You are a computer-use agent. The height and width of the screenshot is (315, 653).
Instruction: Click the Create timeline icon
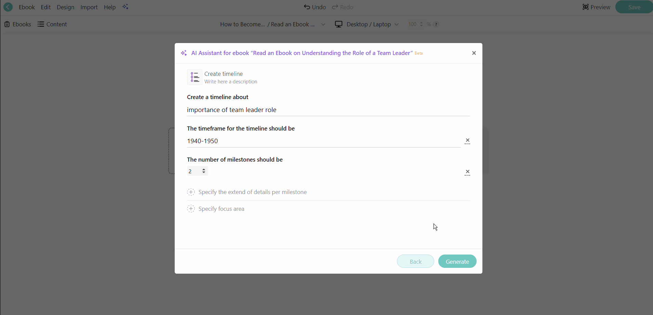click(195, 77)
